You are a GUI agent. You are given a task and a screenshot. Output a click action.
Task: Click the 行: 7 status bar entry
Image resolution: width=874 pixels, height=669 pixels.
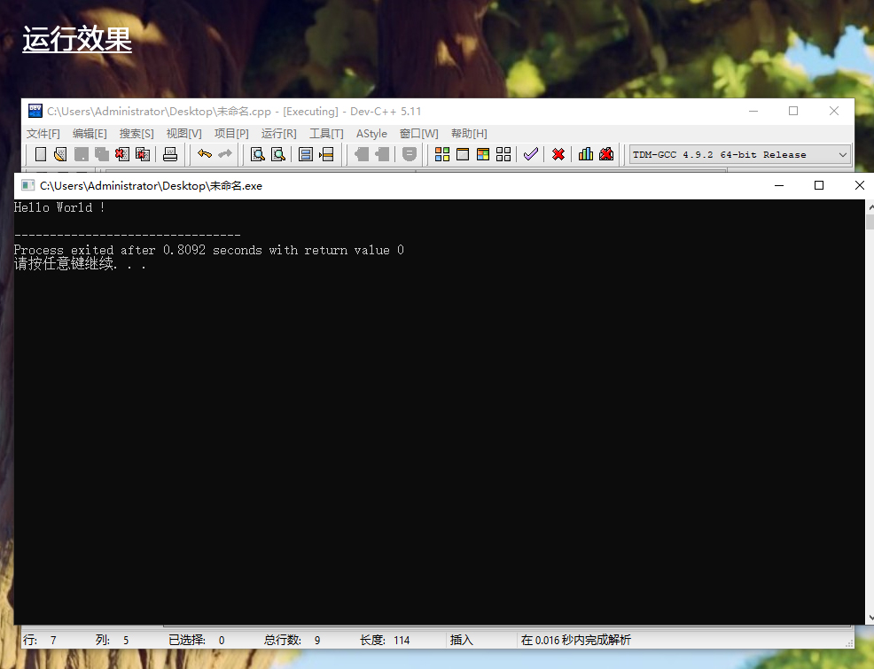coord(40,640)
